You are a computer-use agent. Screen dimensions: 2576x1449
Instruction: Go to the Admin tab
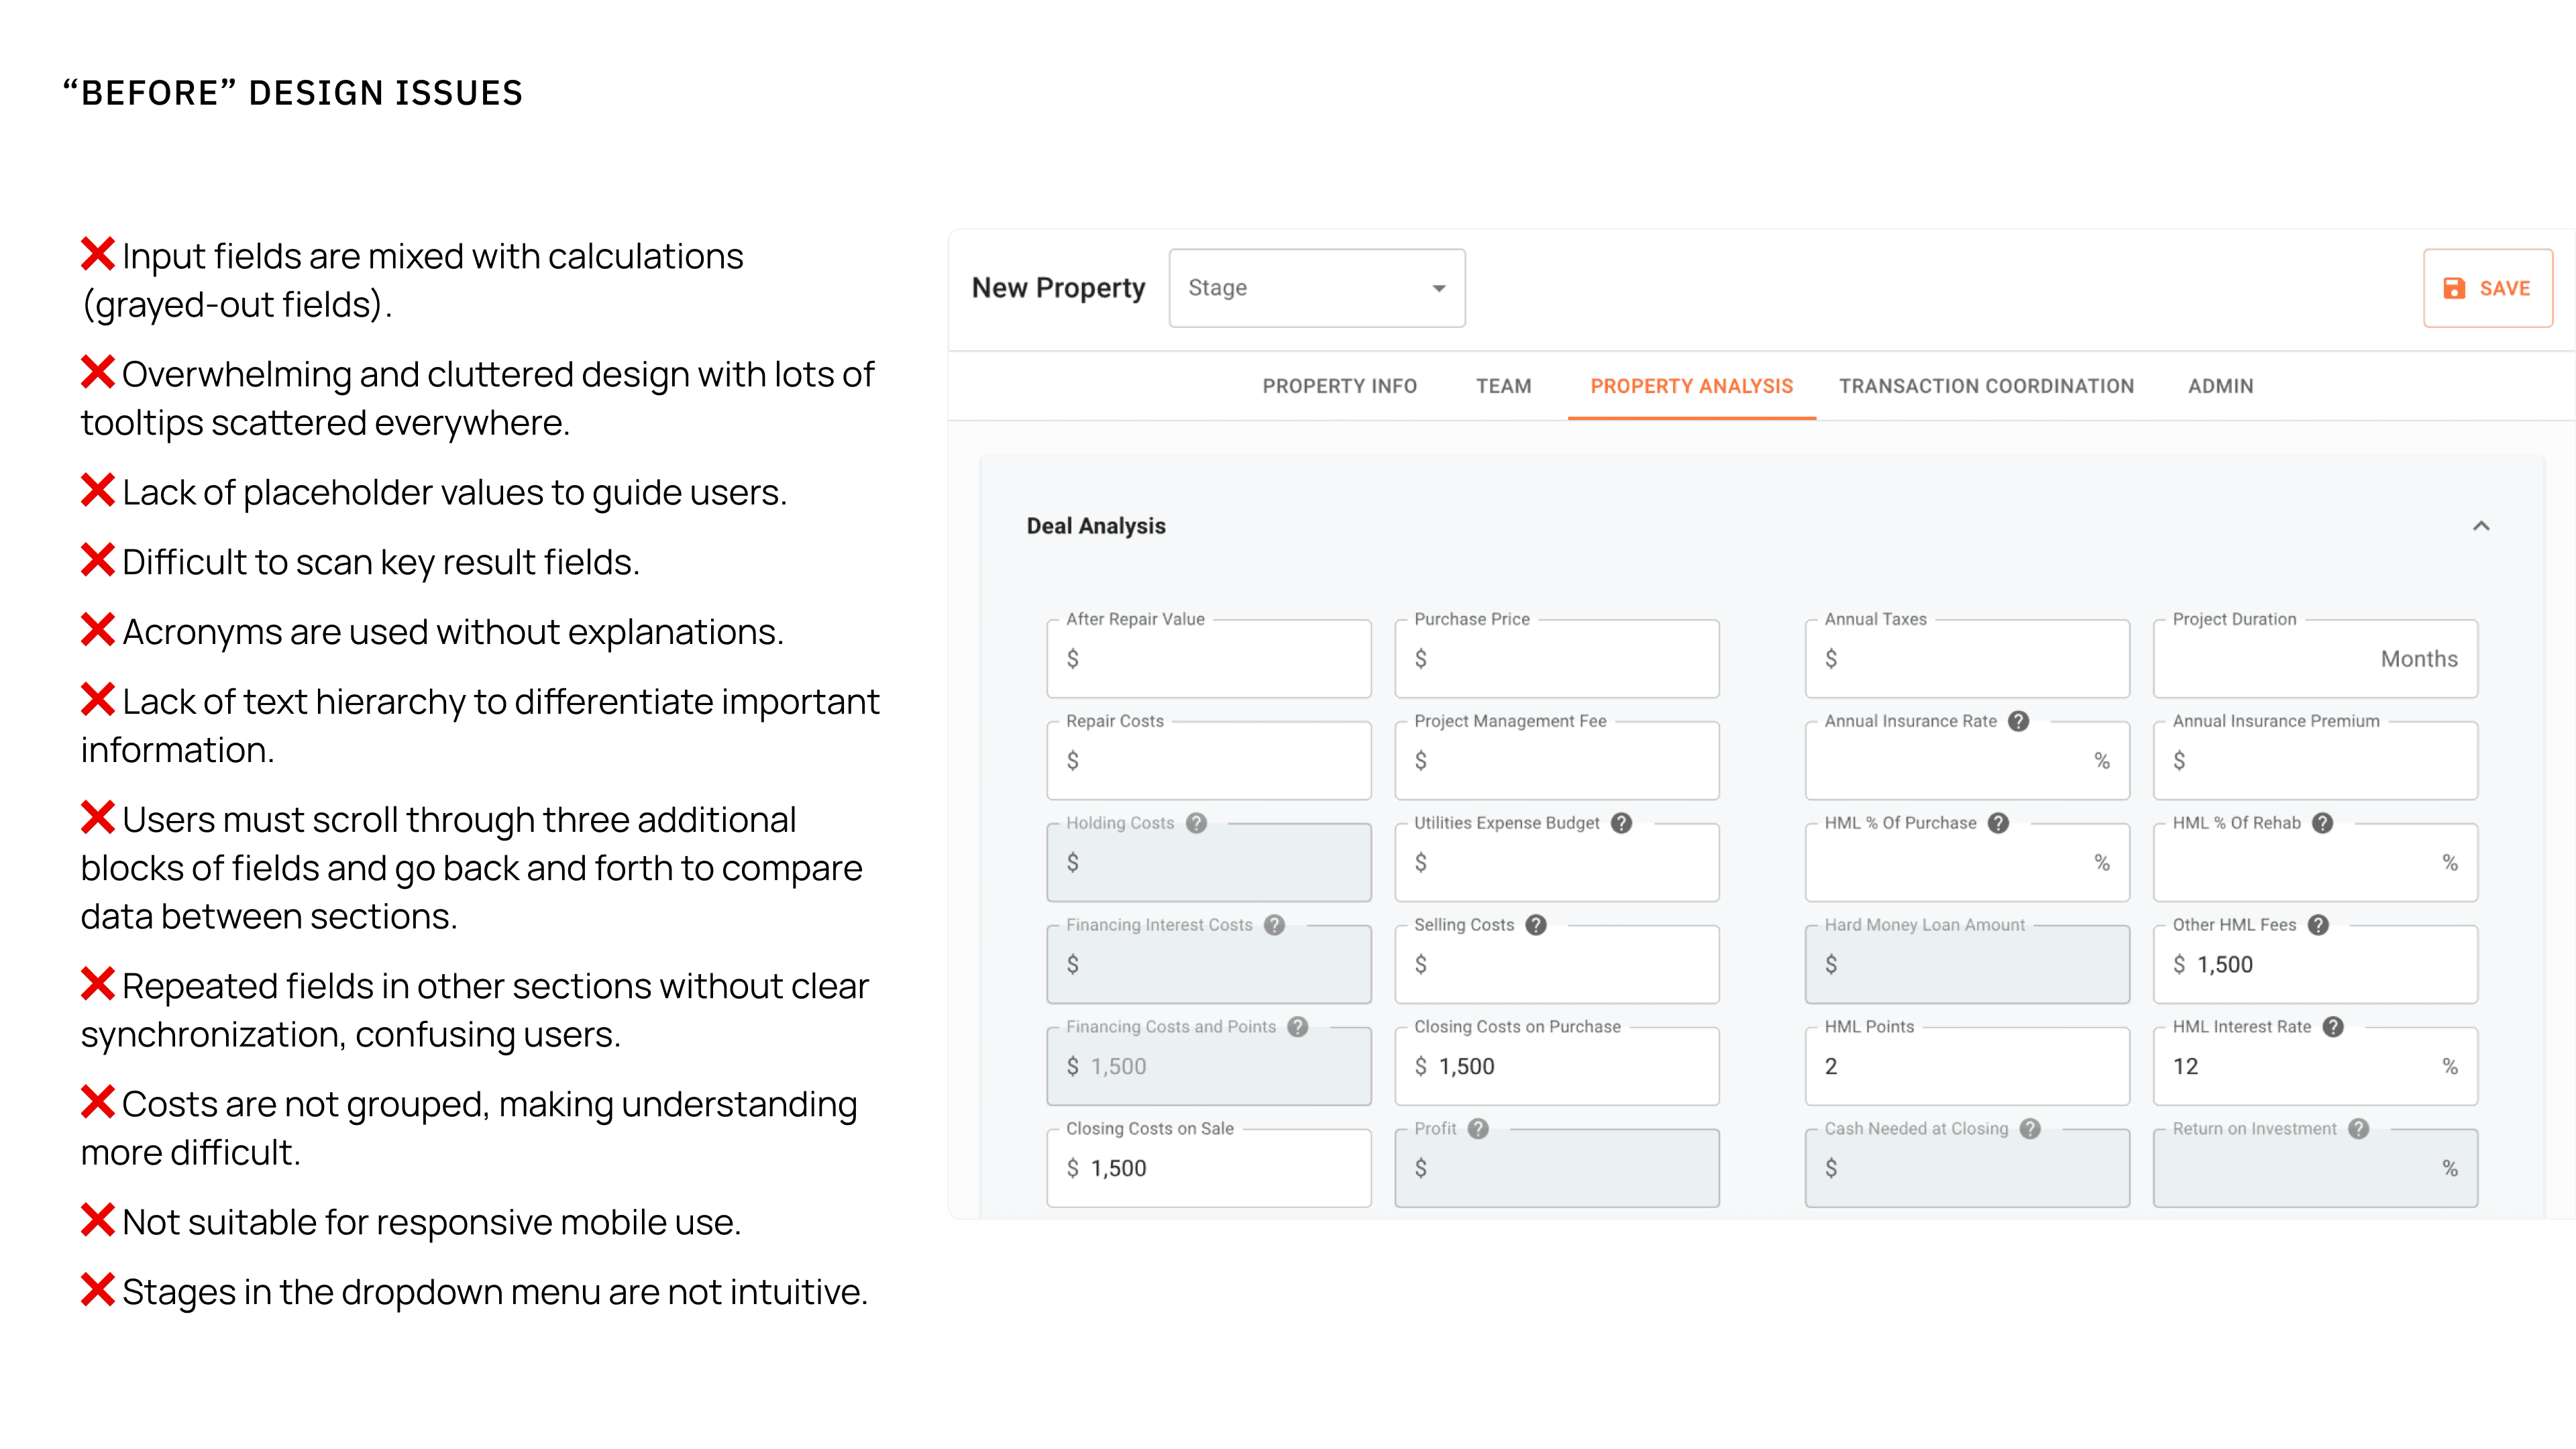[x=2220, y=386]
